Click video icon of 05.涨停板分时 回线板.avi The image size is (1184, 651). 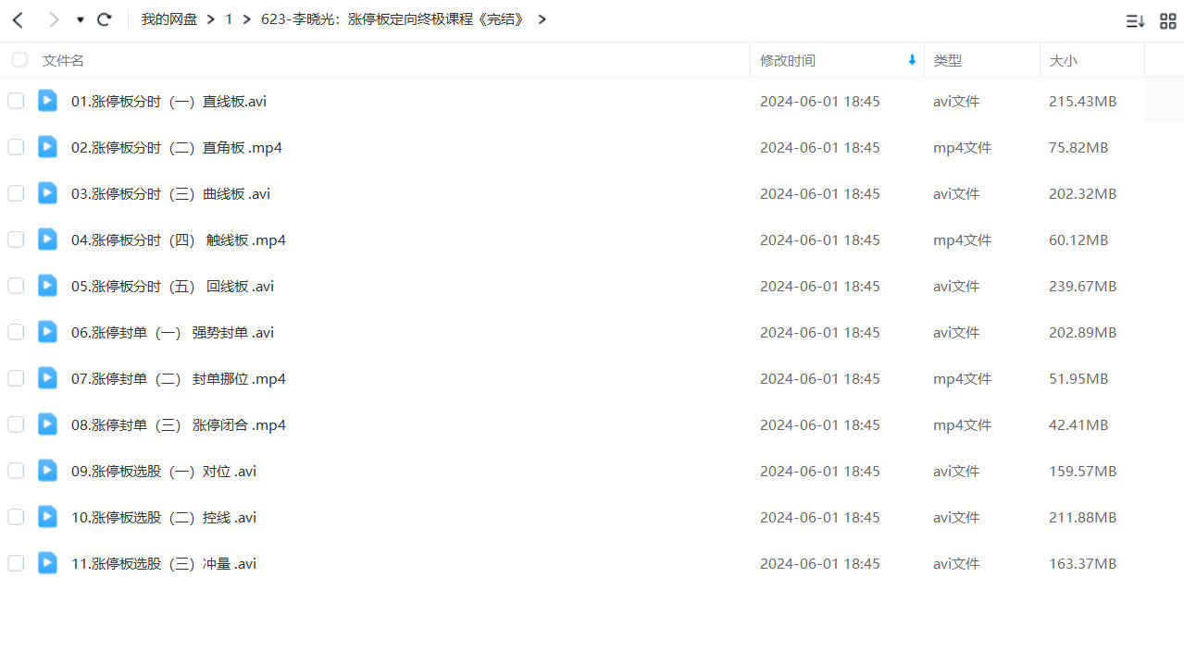[47, 286]
